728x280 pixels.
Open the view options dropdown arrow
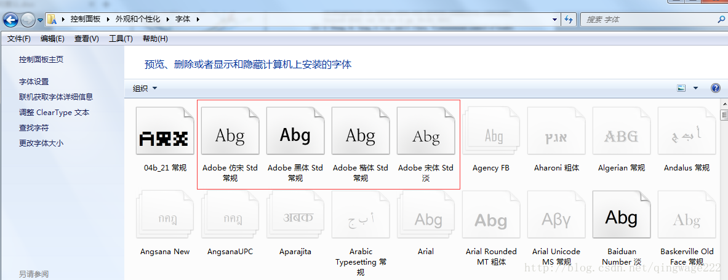695,88
